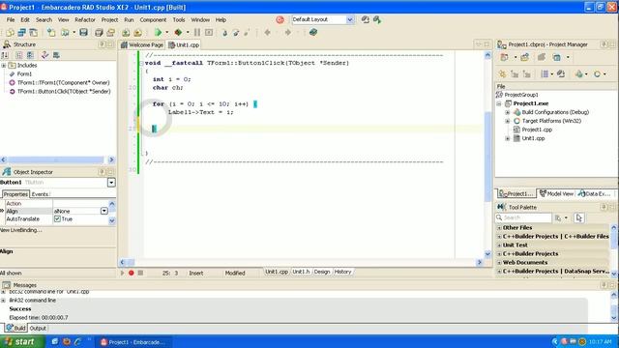Click the Save Desktop layout icon

pos(366,19)
